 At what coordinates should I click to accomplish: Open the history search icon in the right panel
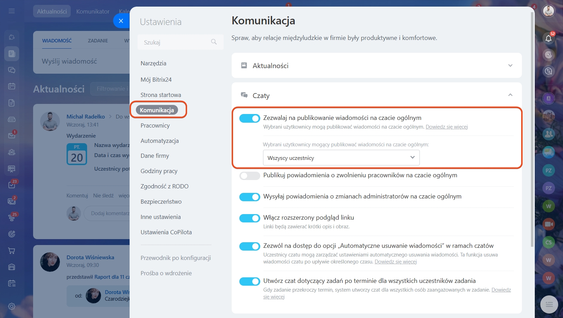[548, 71]
